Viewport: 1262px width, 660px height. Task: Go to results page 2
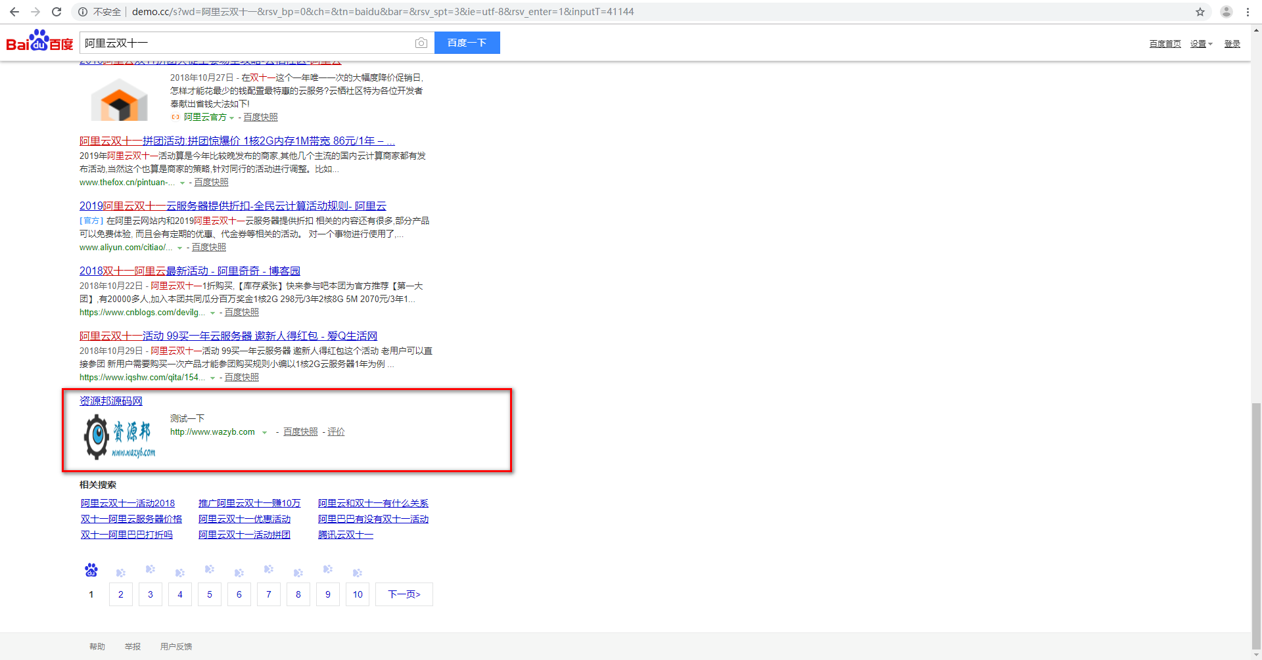tap(121, 594)
